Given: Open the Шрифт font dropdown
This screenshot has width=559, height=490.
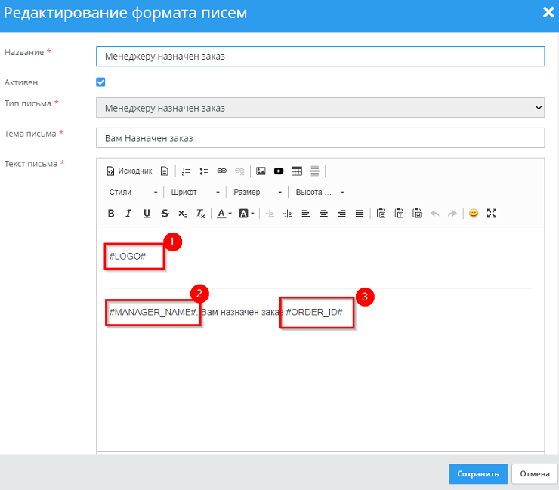Looking at the screenshot, I should (x=195, y=193).
